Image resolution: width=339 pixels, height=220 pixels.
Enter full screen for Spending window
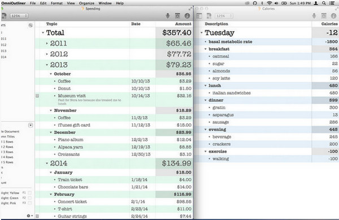click(190, 8)
